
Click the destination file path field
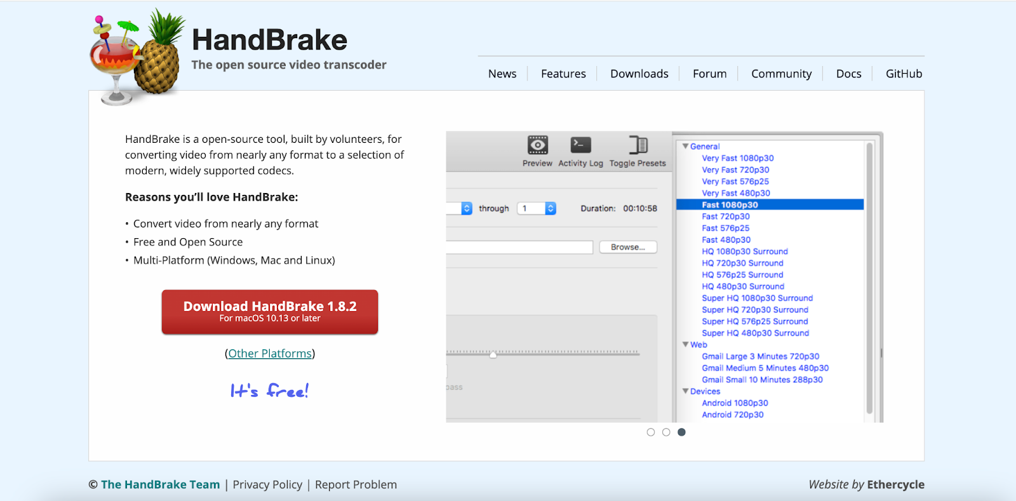(519, 247)
